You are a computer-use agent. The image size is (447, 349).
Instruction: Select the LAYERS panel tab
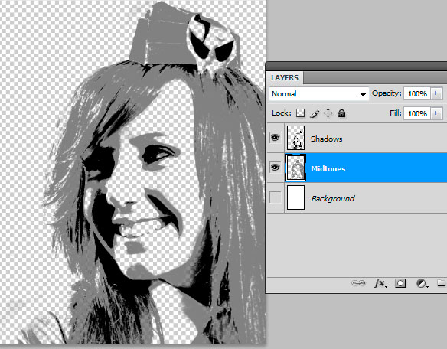[x=285, y=78]
